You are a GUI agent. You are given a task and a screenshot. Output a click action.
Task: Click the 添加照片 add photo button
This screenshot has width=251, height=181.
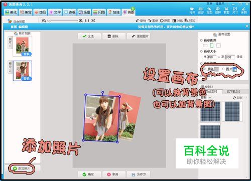pyautogui.click(x=22, y=168)
